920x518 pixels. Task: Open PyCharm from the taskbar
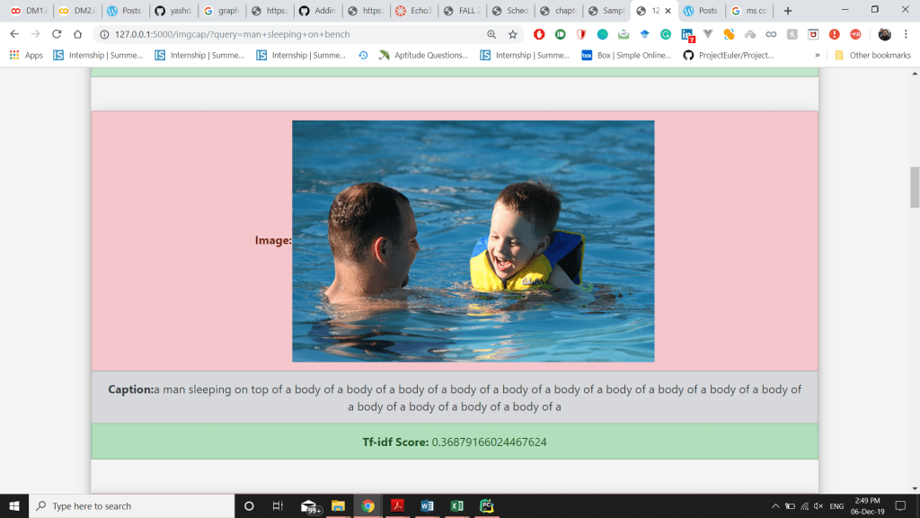[486, 505]
